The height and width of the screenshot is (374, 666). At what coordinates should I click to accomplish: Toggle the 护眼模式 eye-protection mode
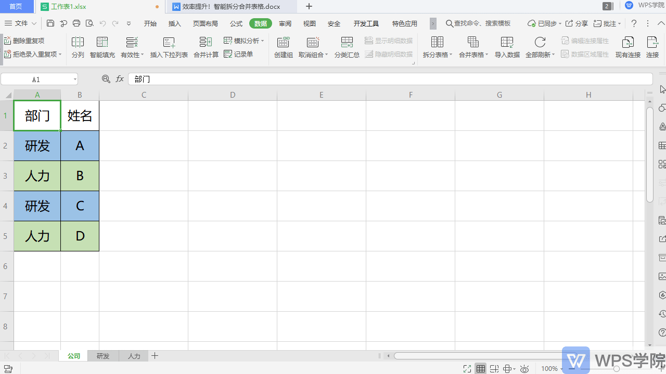point(524,368)
